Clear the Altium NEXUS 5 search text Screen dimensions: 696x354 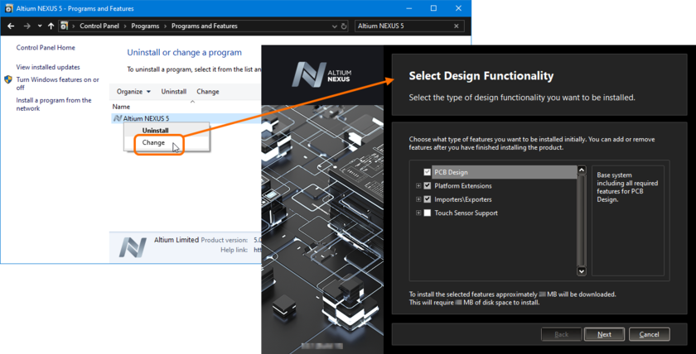(x=457, y=26)
